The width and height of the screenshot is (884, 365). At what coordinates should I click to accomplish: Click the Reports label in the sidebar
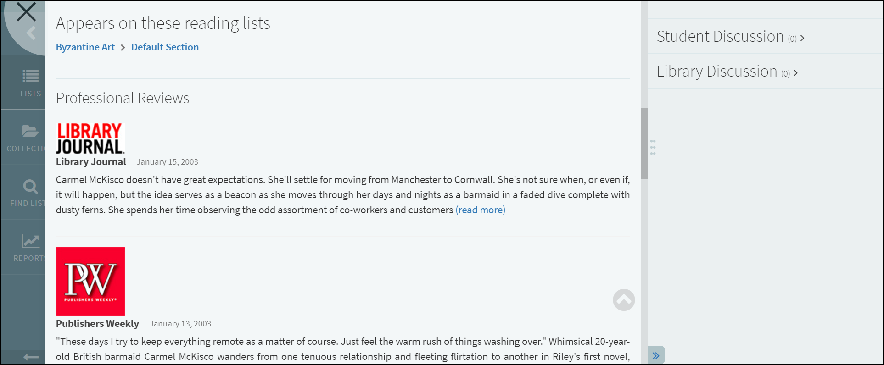pos(30,258)
